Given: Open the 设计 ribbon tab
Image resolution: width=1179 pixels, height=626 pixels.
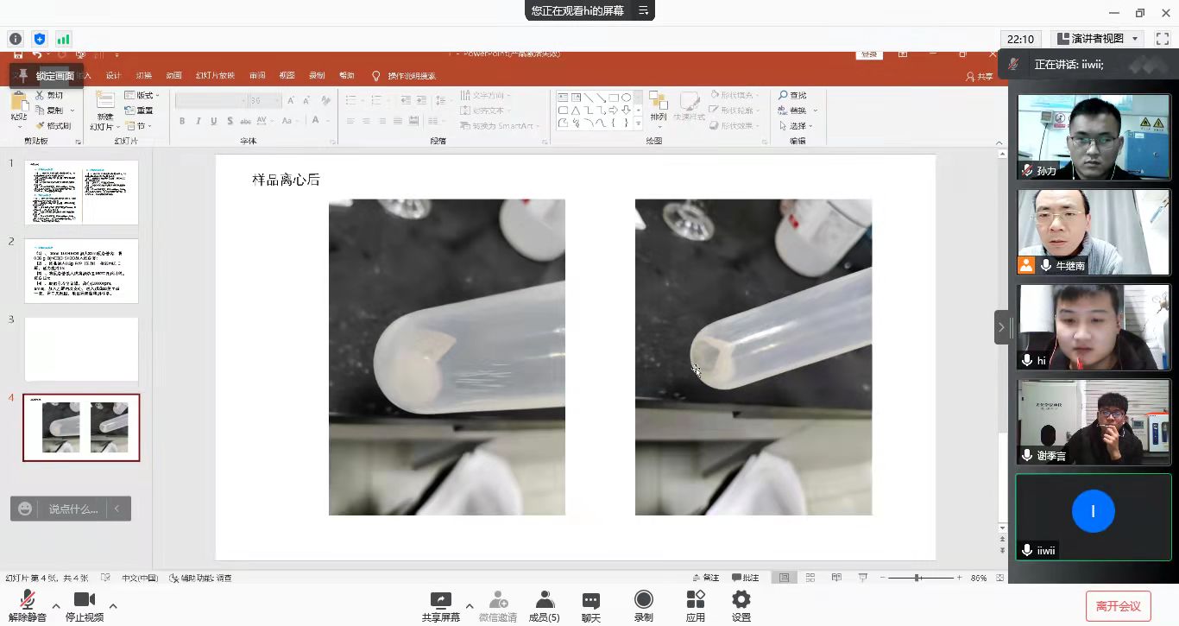Looking at the screenshot, I should (x=113, y=76).
